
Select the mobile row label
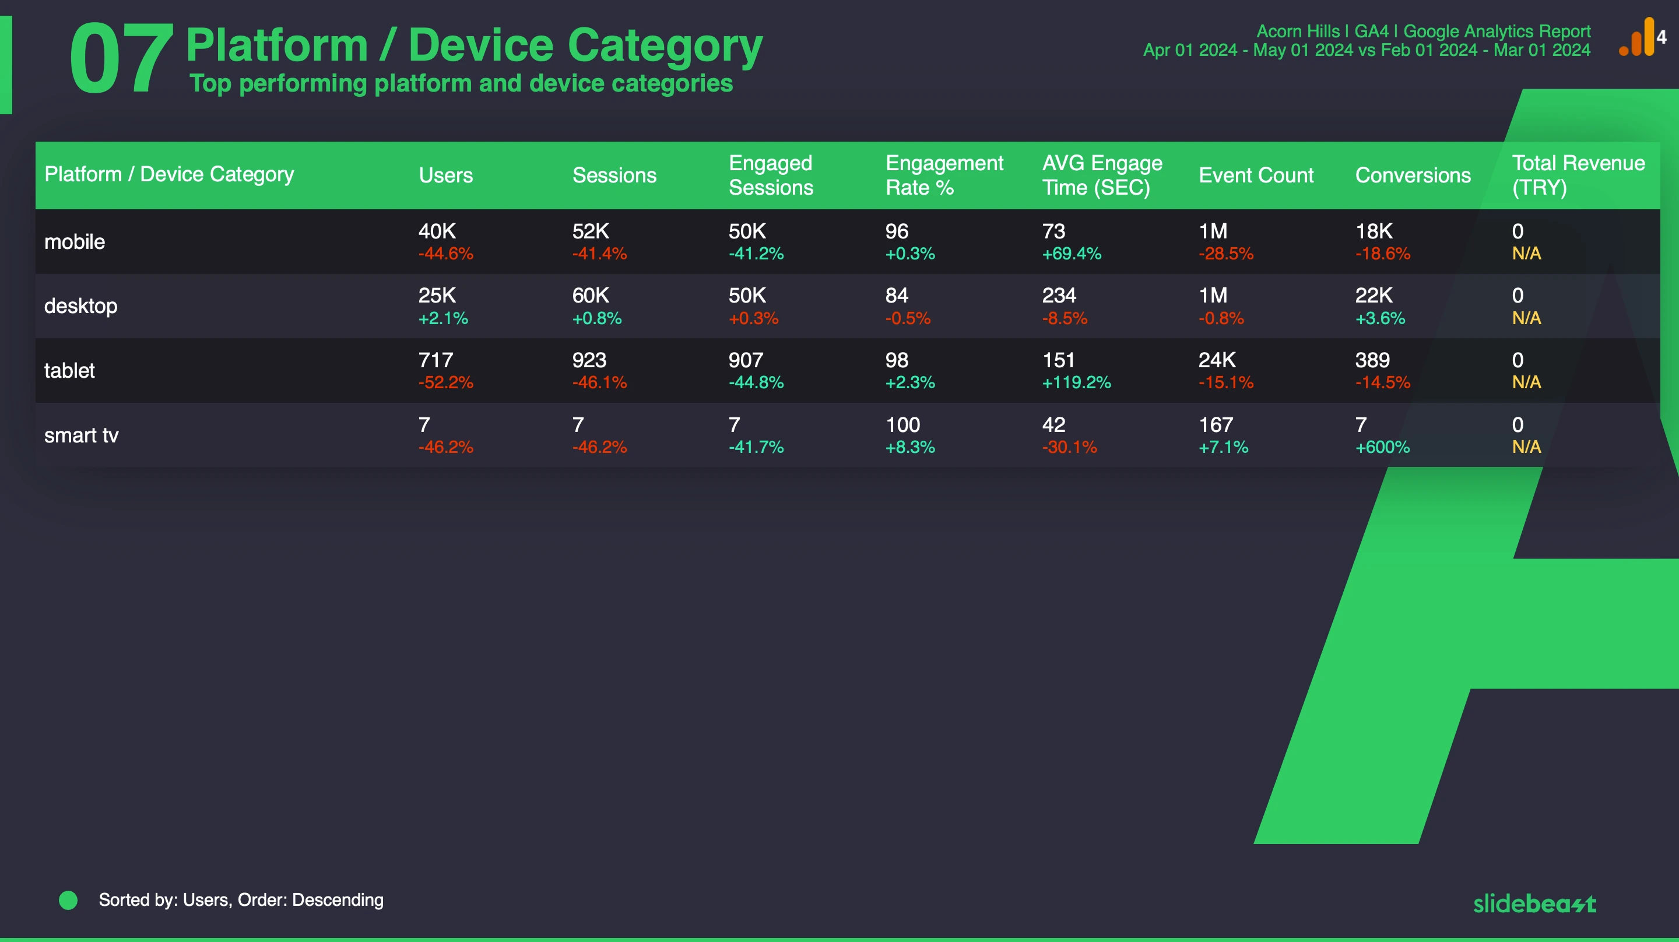pos(74,242)
